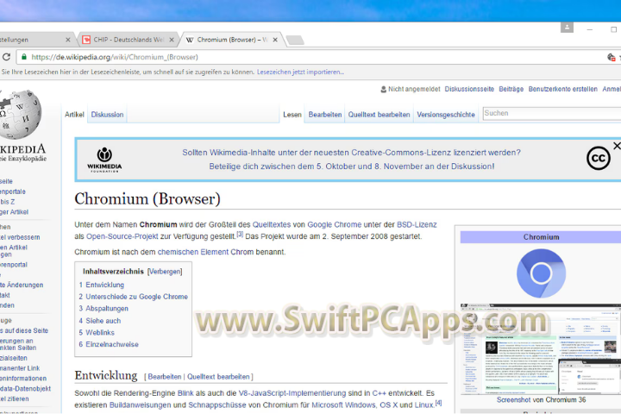Open the Screenshot von Chromium 36 caption

click(541, 400)
